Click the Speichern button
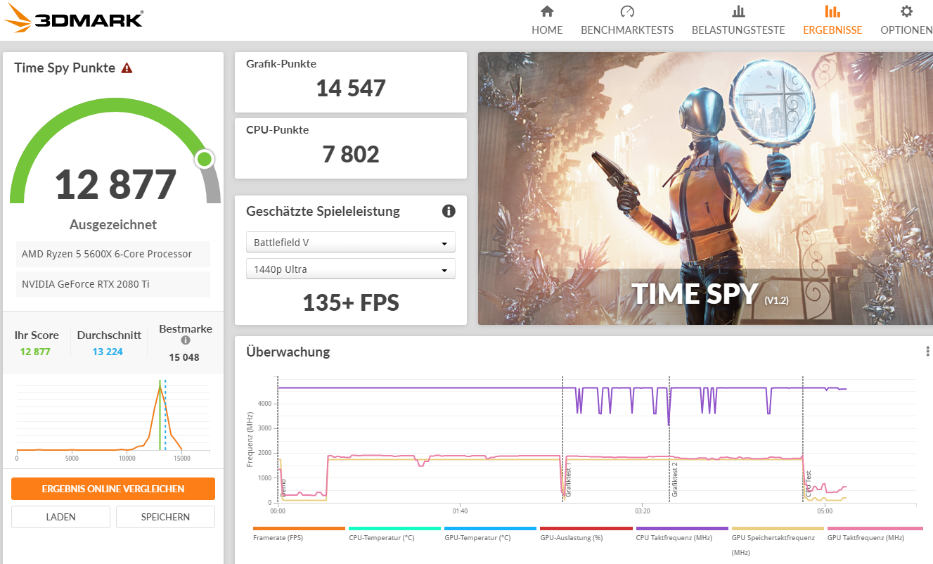The width and height of the screenshot is (933, 564). [x=165, y=517]
